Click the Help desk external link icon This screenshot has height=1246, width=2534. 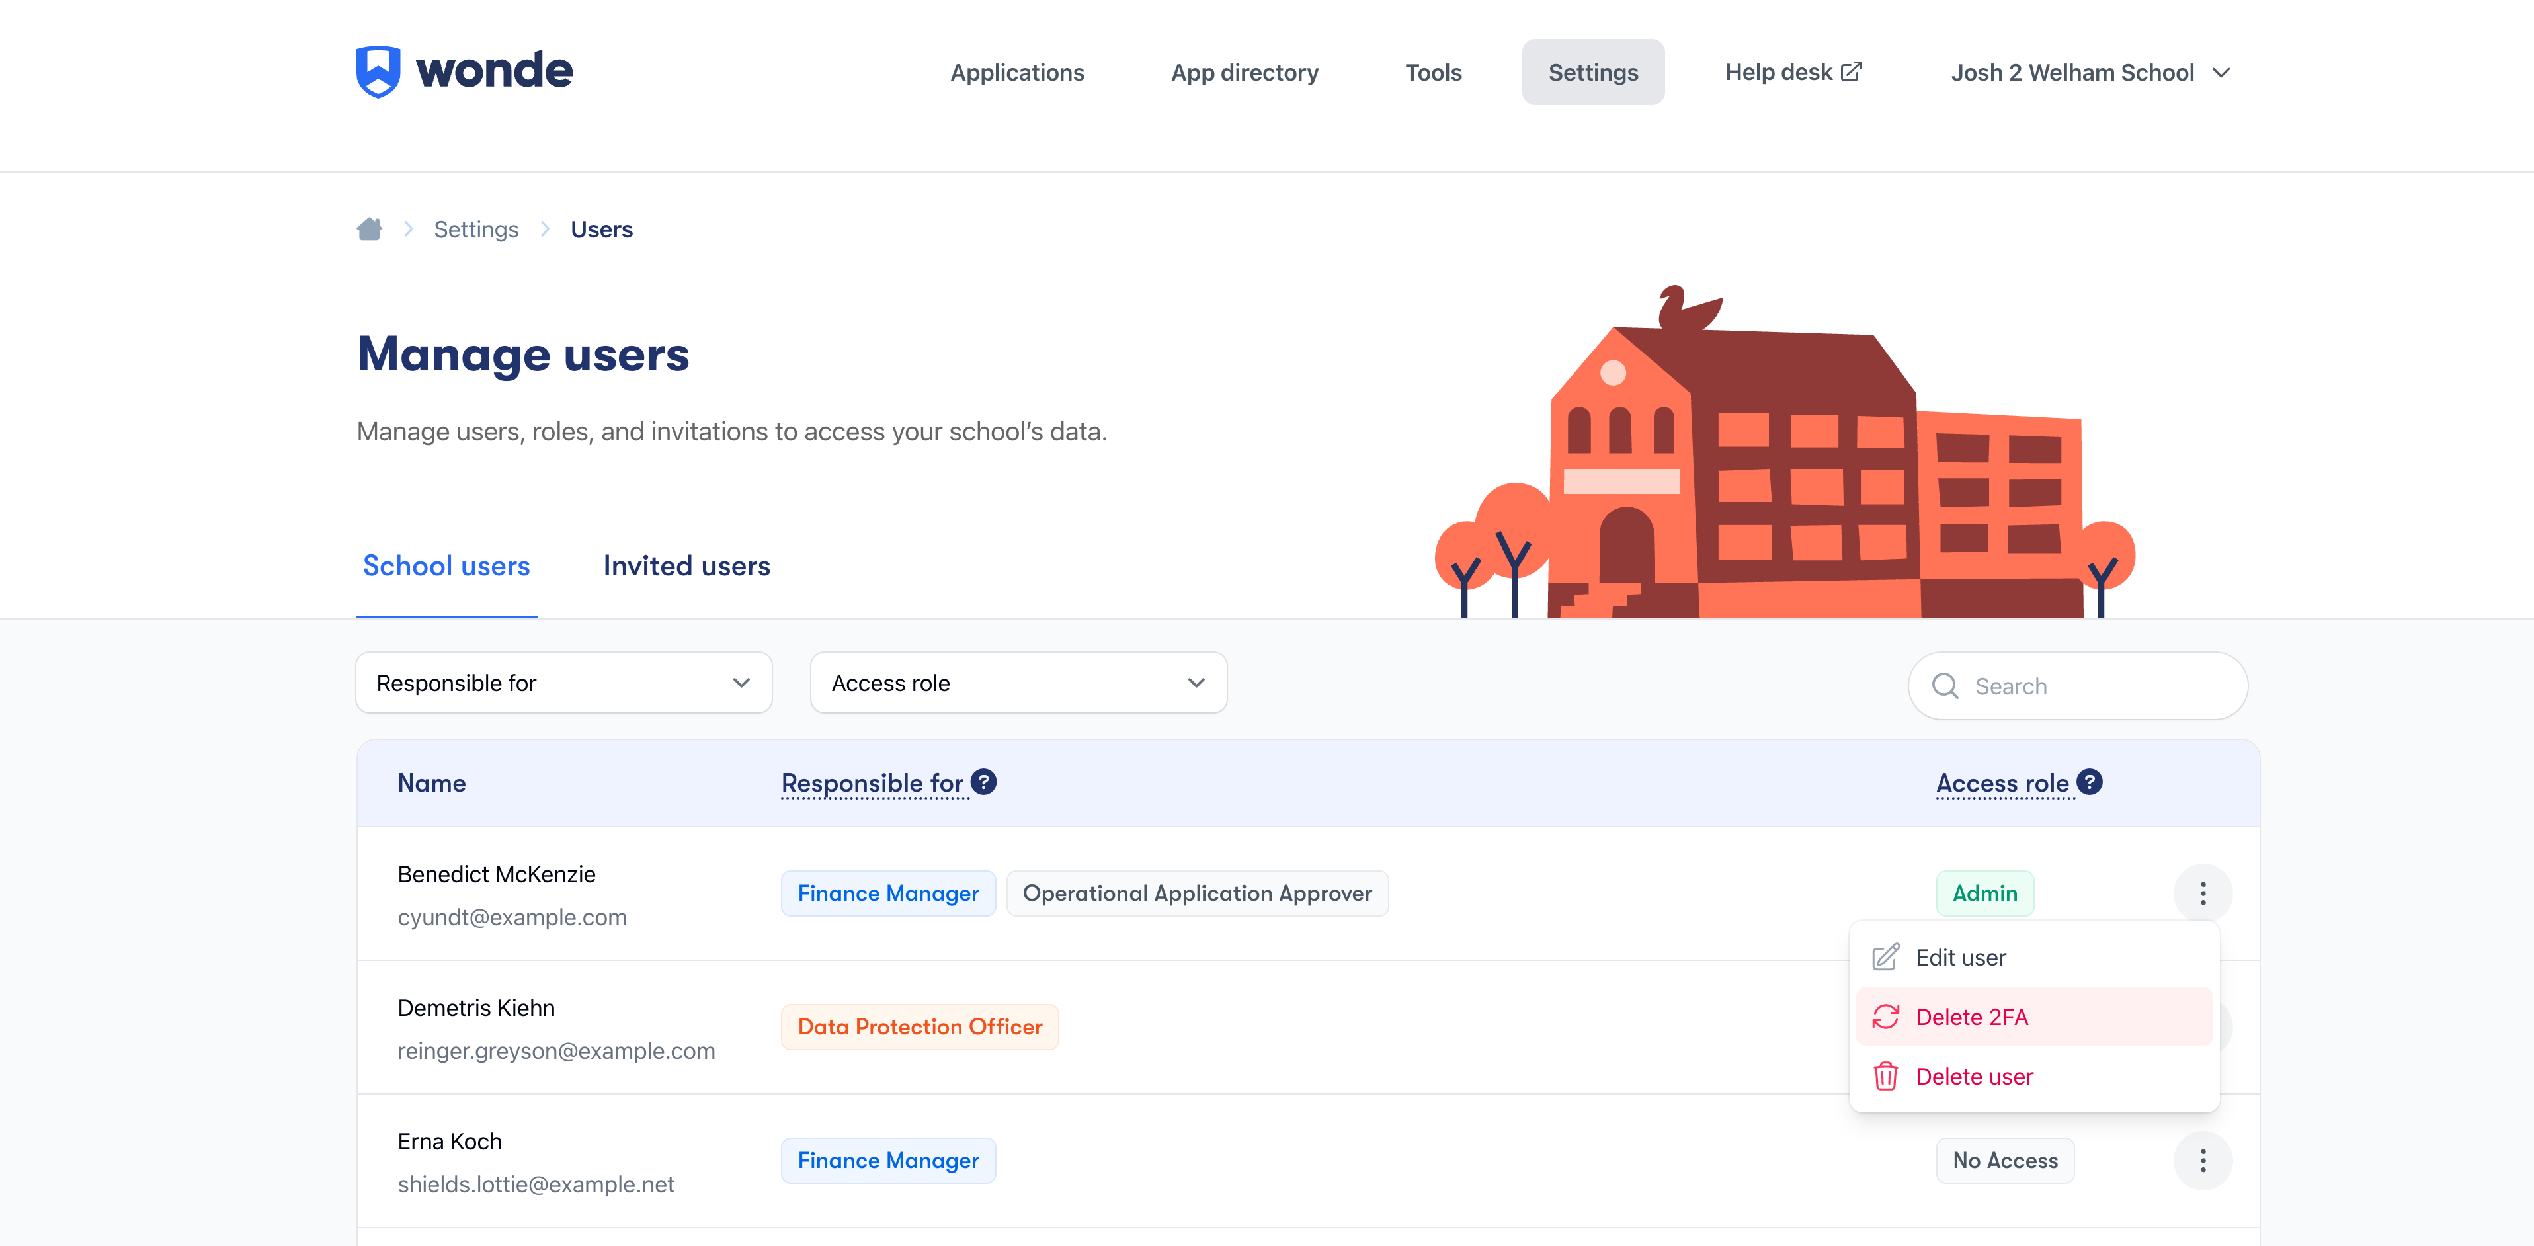click(1852, 72)
